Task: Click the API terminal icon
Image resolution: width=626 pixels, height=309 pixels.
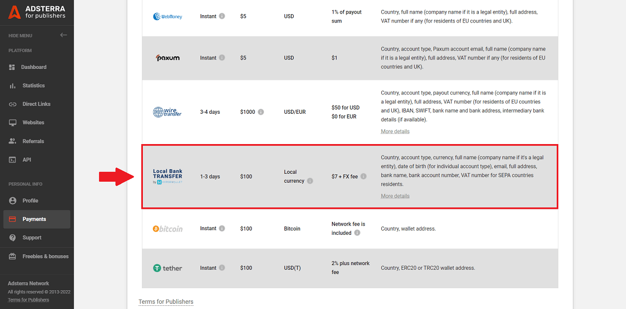Action: tap(13, 160)
